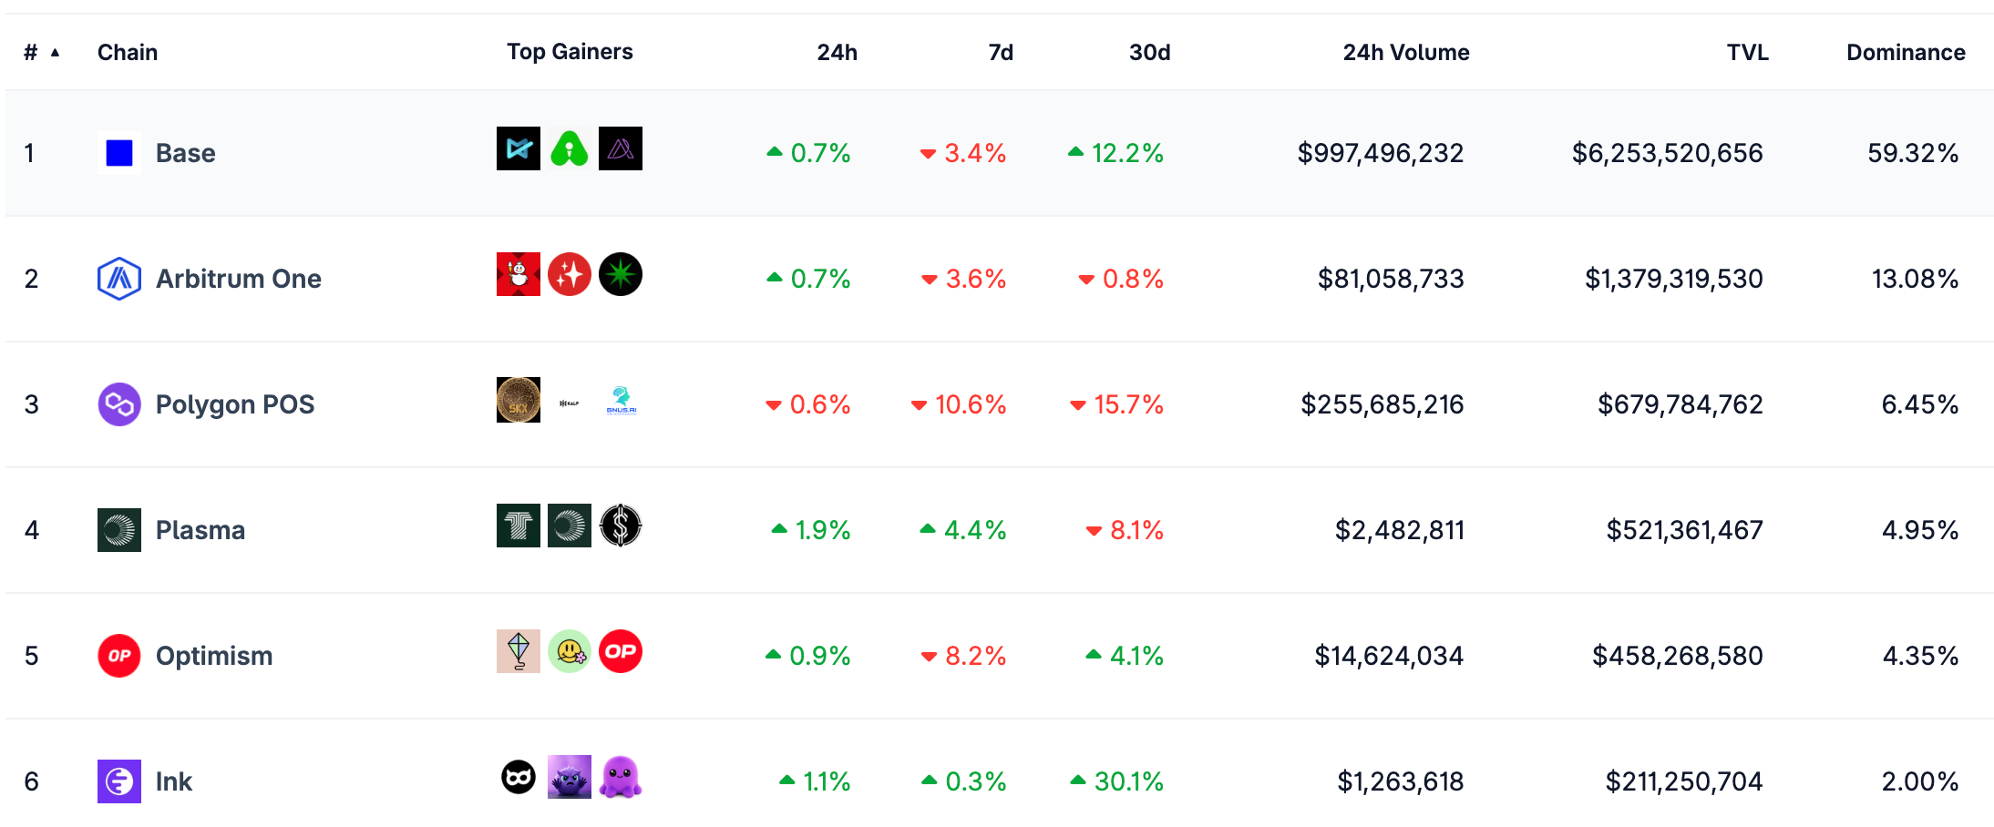Viewport: 1994px width, 827px height.
Task: Open the dollar-sign token in Plasma gainers
Action: point(621,526)
